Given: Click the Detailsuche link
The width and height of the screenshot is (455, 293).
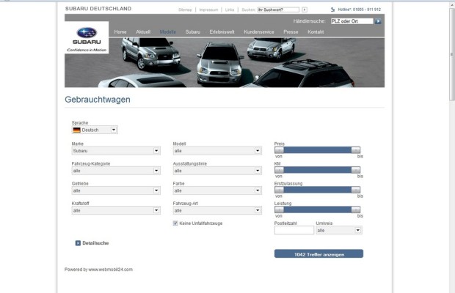Looking at the screenshot, I should pyautogui.click(x=95, y=243).
